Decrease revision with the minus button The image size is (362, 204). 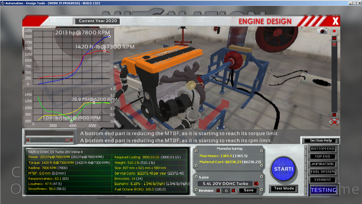(218, 191)
